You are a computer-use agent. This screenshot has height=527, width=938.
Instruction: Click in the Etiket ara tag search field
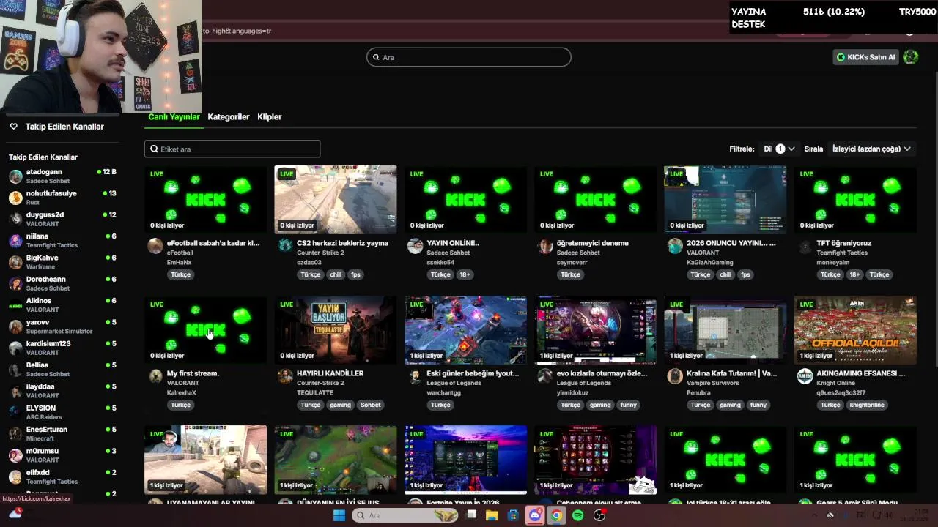[232, 149]
